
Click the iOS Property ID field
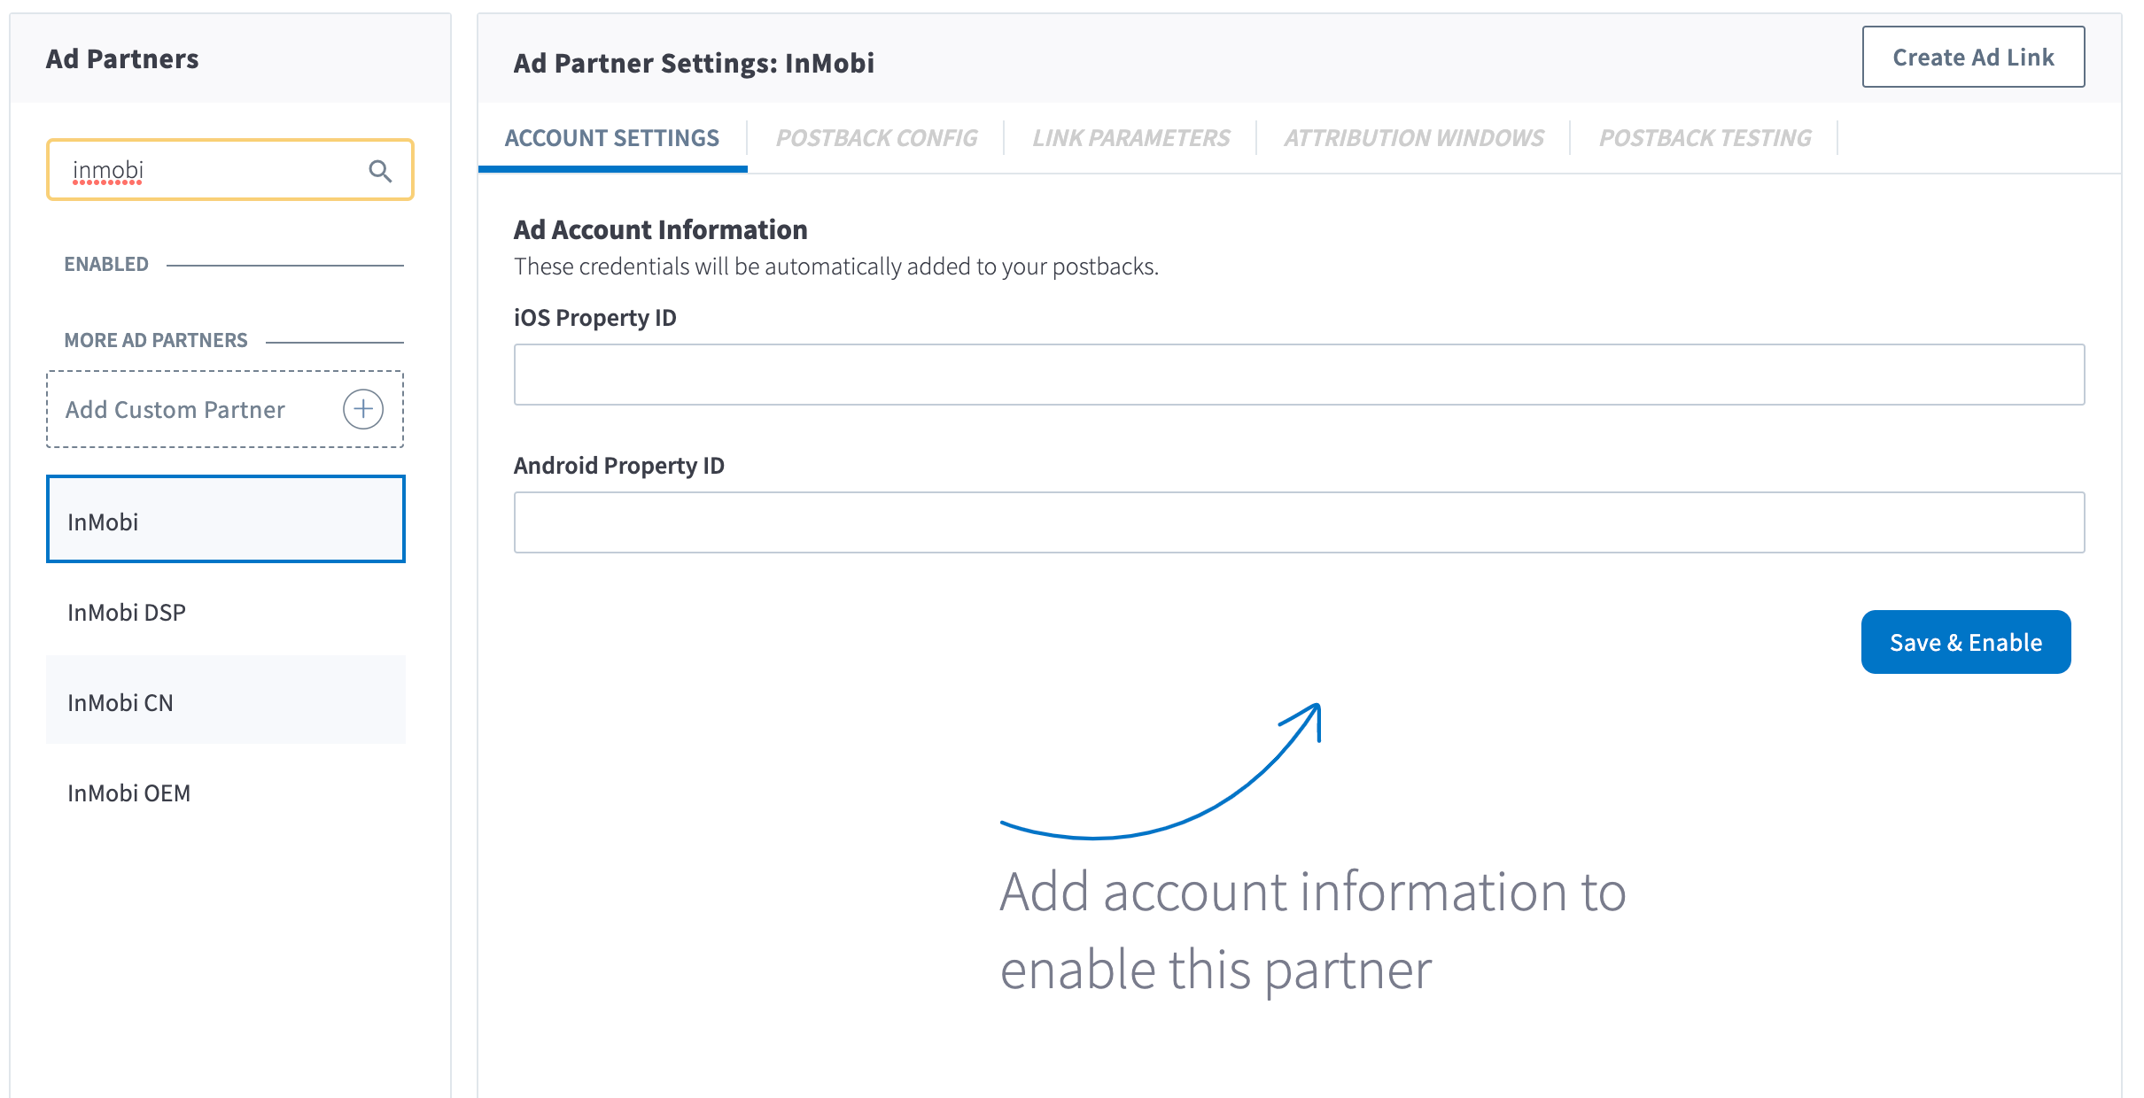tap(1298, 375)
